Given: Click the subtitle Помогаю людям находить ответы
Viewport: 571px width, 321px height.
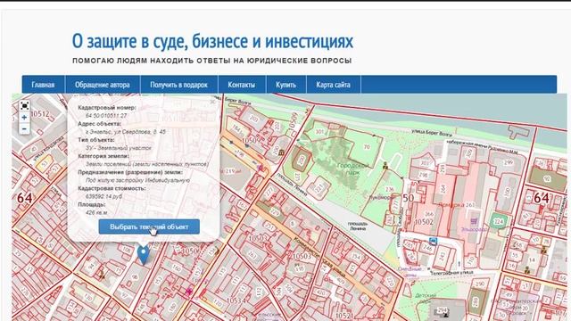Looking at the screenshot, I should pos(212,61).
